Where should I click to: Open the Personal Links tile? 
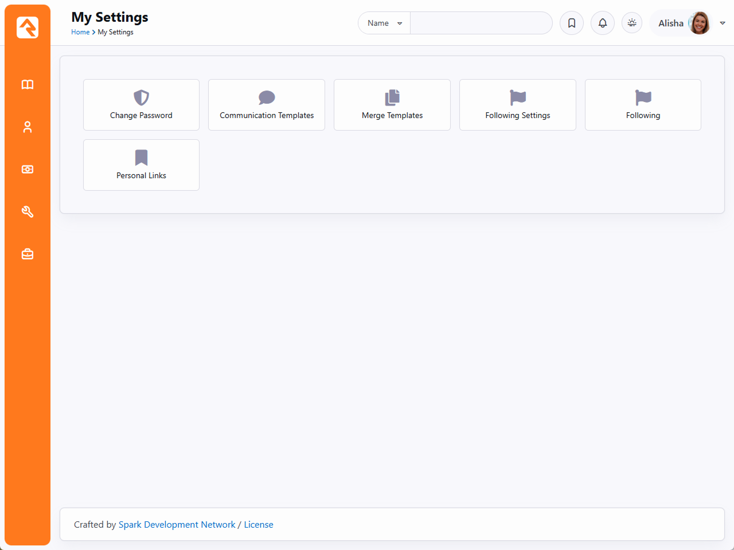[x=141, y=165]
